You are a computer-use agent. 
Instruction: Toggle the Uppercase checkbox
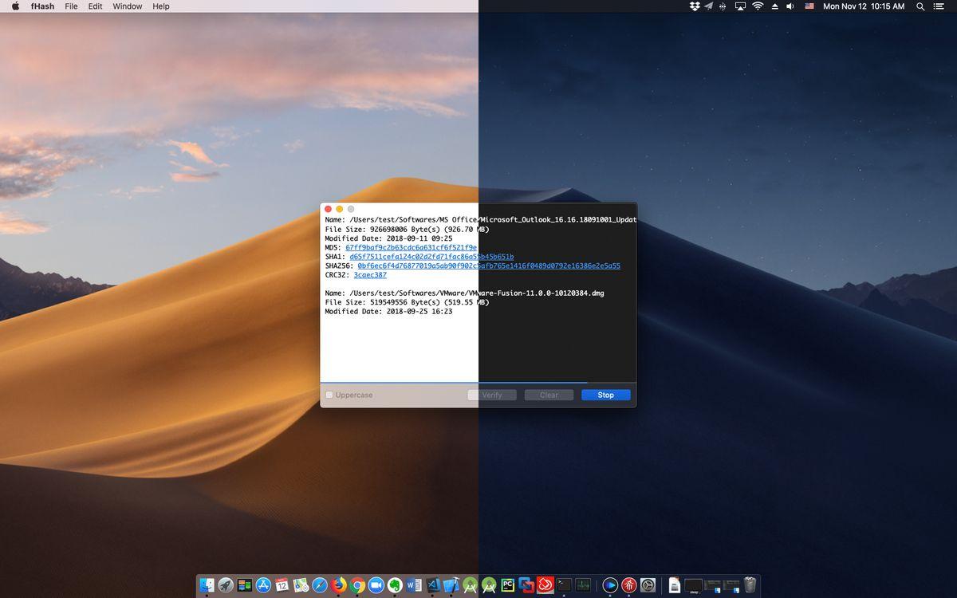coord(329,395)
